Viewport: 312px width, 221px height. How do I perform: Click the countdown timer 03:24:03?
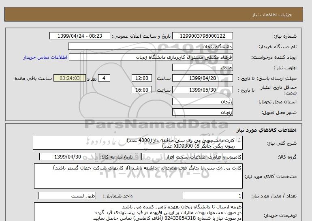70,78
